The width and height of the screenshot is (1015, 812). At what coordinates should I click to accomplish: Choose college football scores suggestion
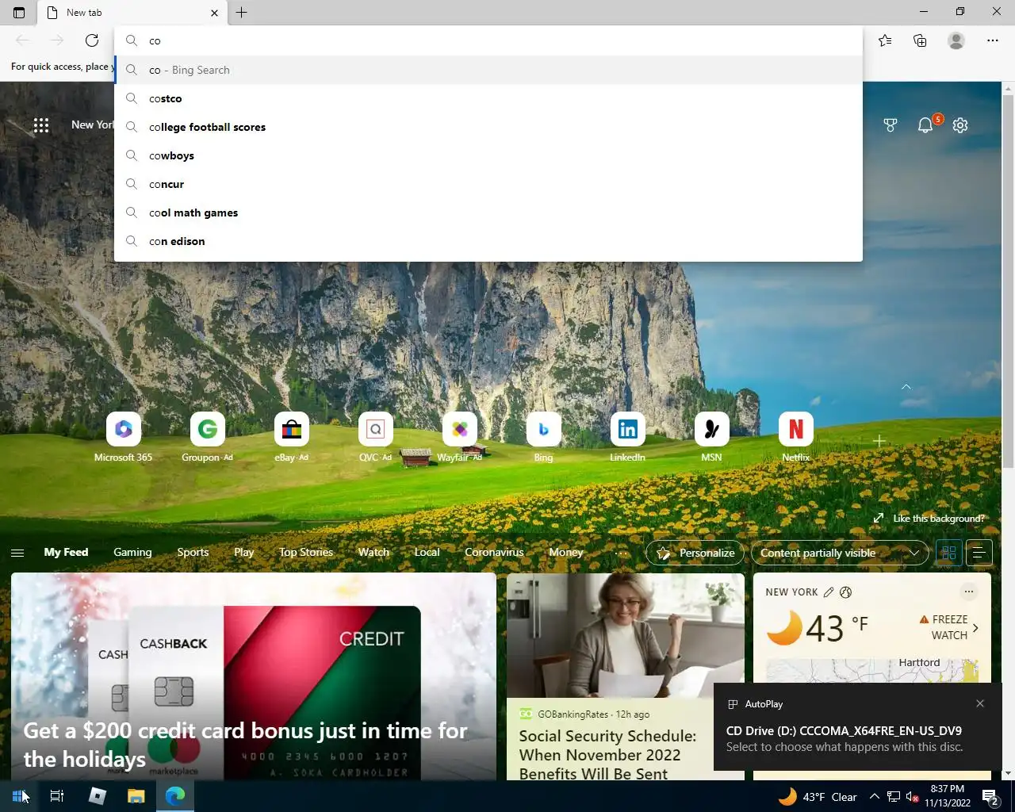coord(488,127)
